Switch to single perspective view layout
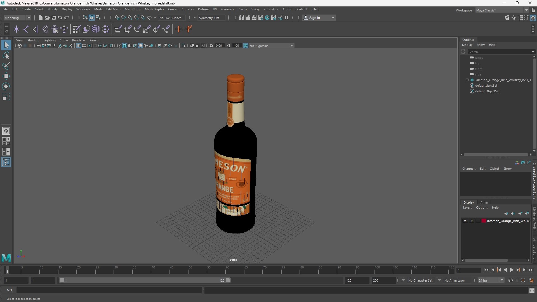 tap(6, 131)
